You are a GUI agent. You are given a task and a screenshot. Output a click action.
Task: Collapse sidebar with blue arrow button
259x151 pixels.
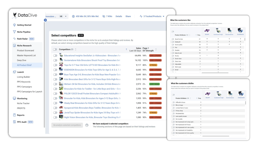[45, 20]
